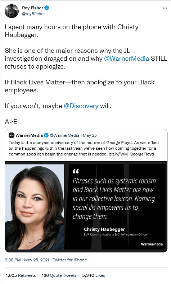
Task: Click the WarnerMedia name in quoted tweet header
Action: [29, 135]
